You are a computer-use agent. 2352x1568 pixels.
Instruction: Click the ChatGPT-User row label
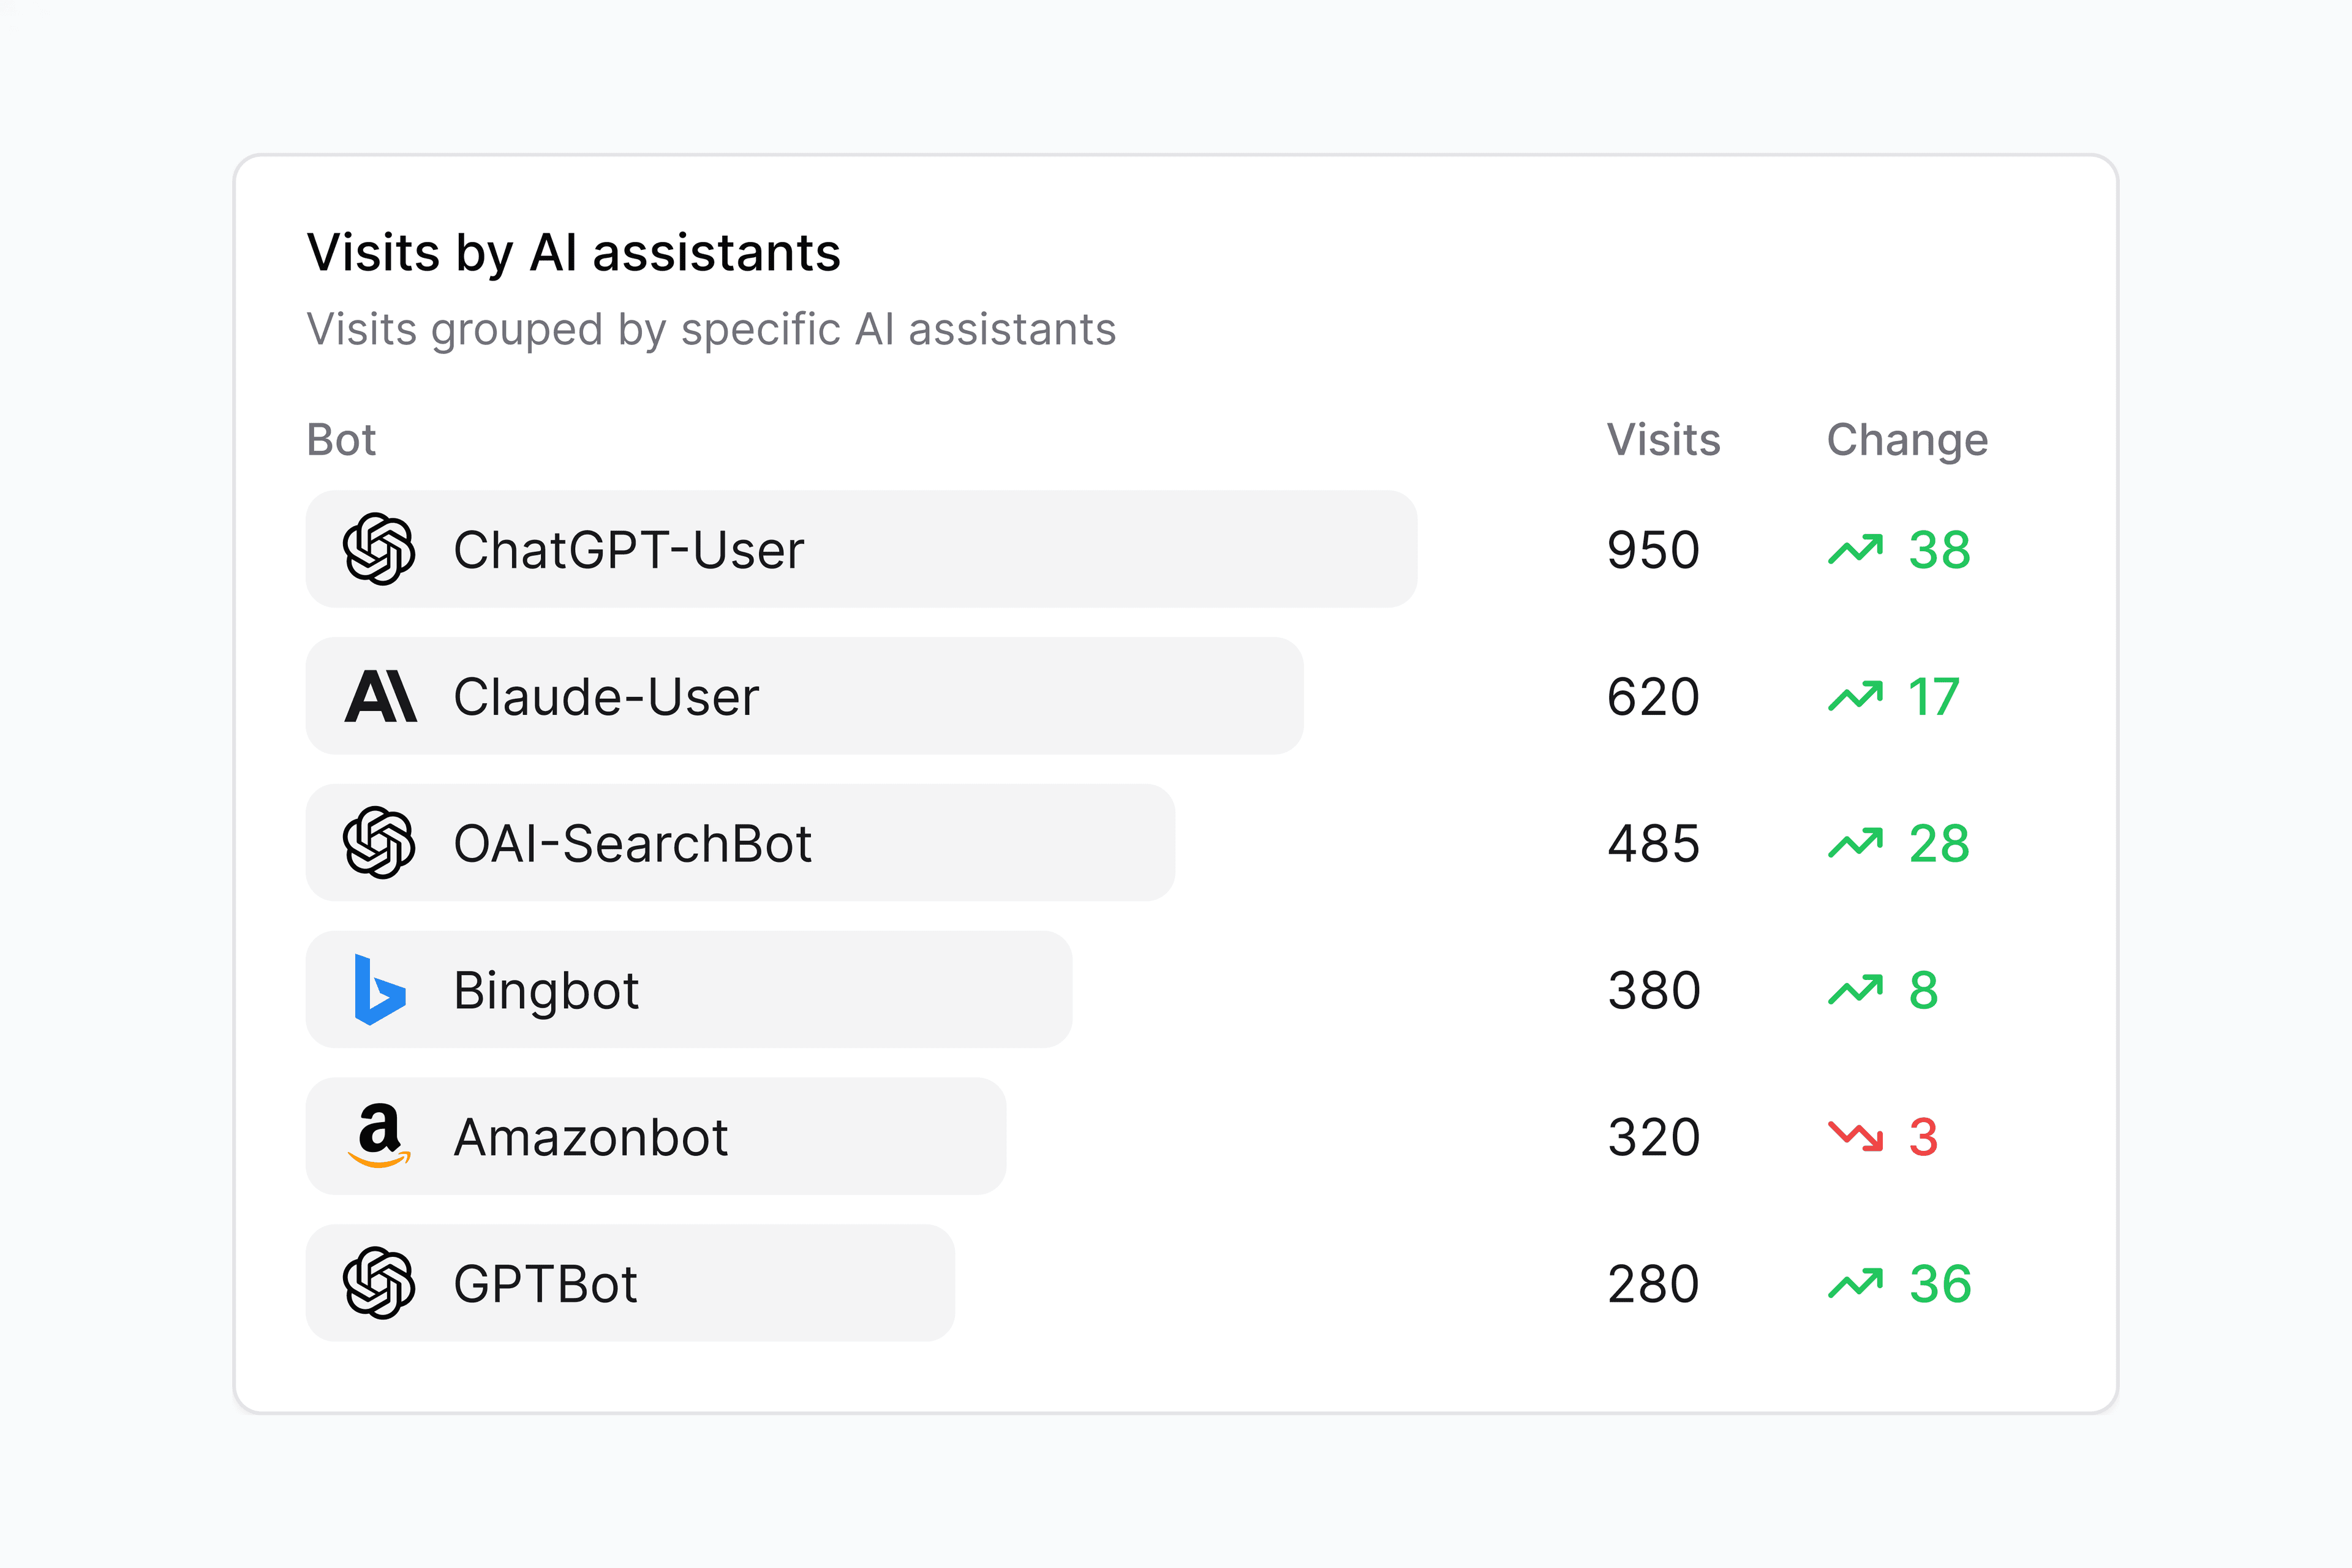coord(629,549)
